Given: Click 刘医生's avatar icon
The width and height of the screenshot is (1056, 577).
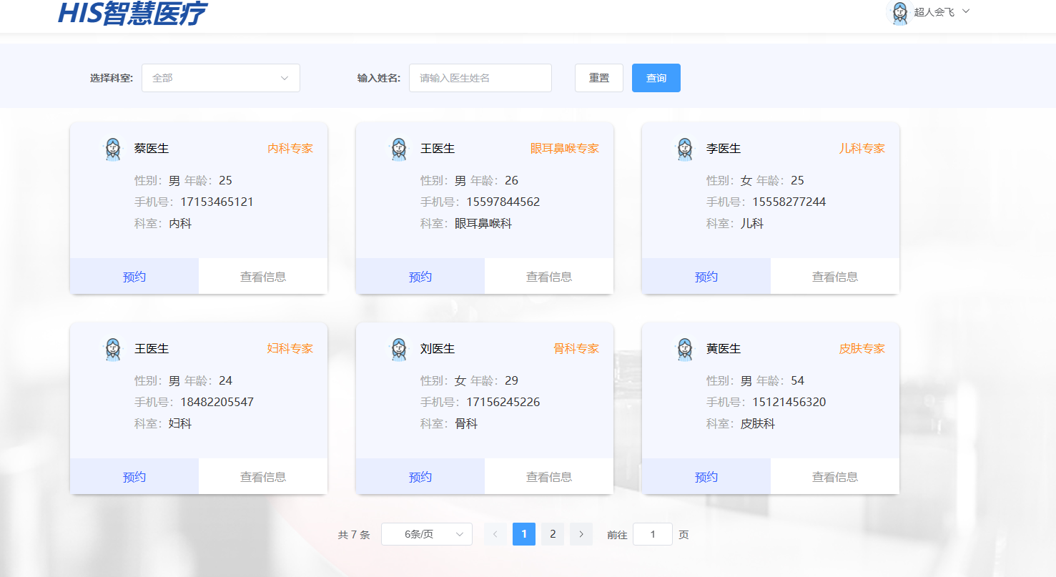Looking at the screenshot, I should (x=399, y=349).
